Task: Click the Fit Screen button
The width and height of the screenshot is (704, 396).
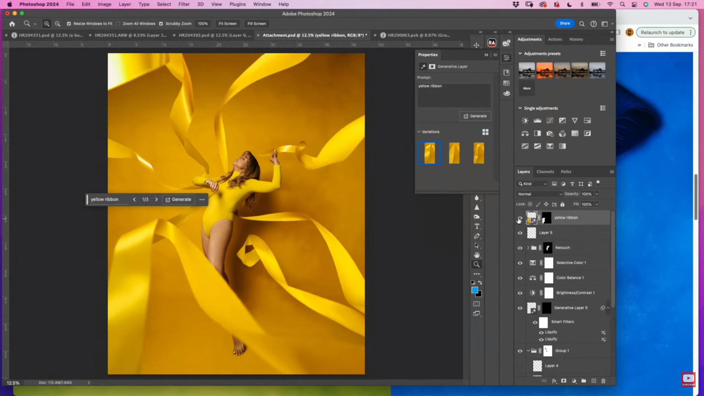Action: coord(227,23)
